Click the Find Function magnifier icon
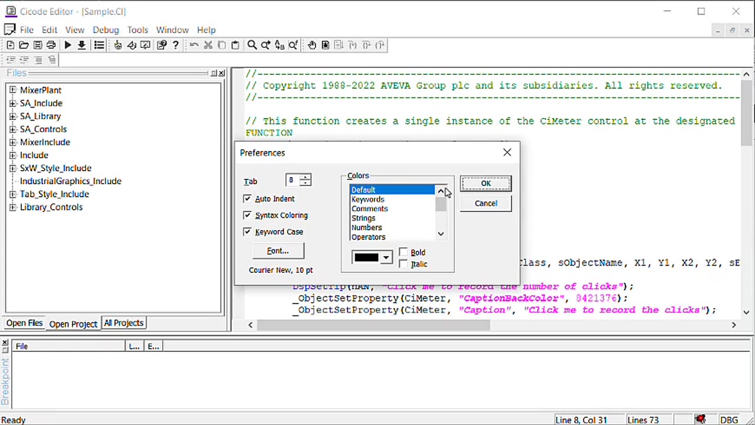 click(293, 45)
